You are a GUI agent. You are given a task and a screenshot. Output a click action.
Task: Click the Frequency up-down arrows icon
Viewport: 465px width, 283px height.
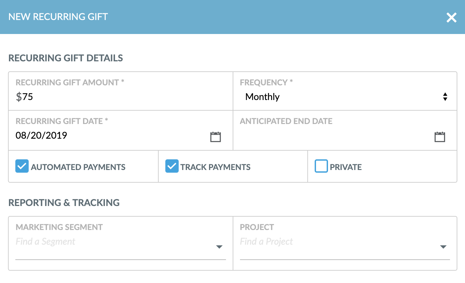click(x=445, y=97)
